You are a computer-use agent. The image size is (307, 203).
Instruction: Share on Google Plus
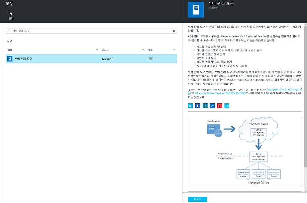(x=220, y=106)
